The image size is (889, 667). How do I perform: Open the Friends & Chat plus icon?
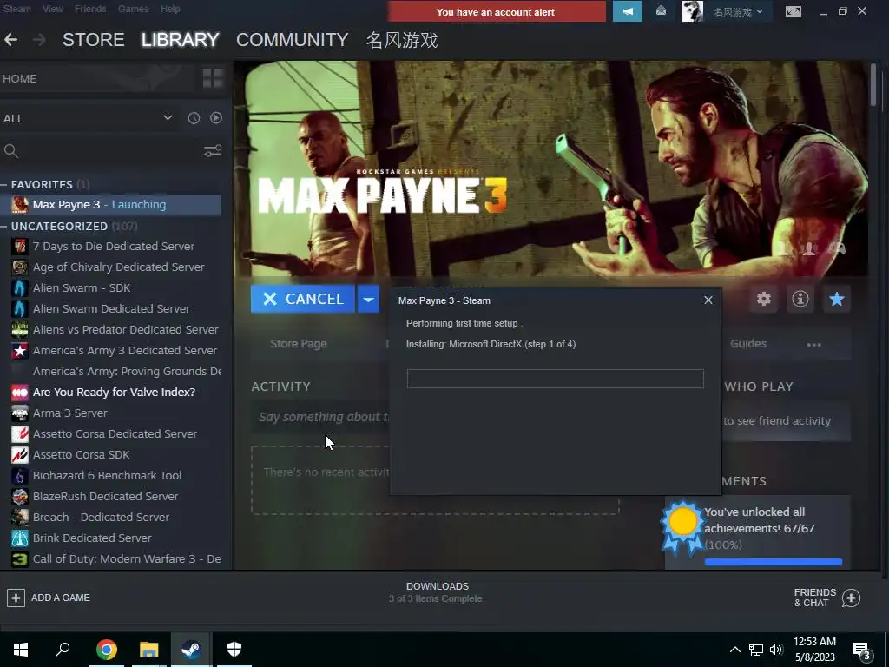click(x=851, y=598)
